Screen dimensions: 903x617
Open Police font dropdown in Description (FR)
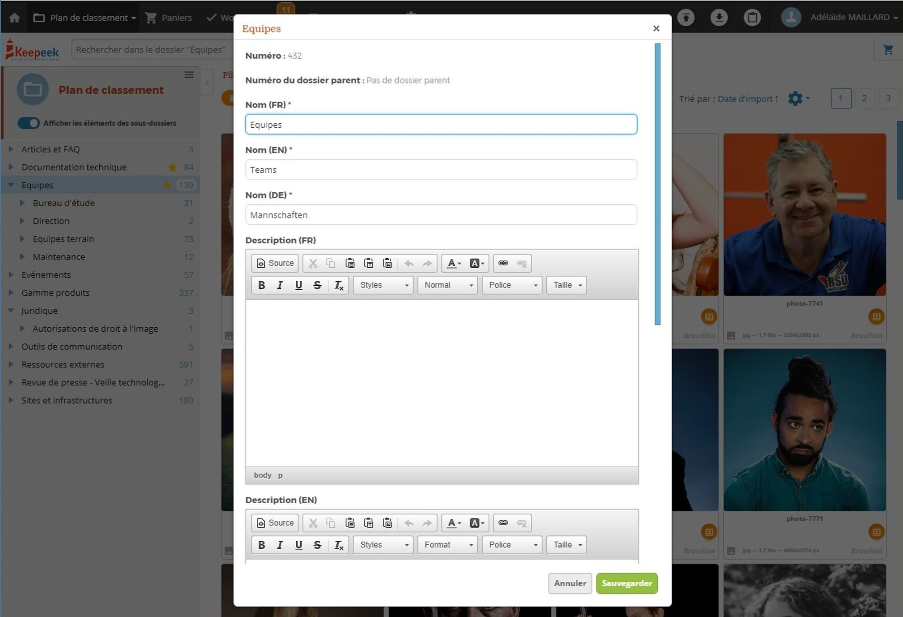(x=512, y=285)
